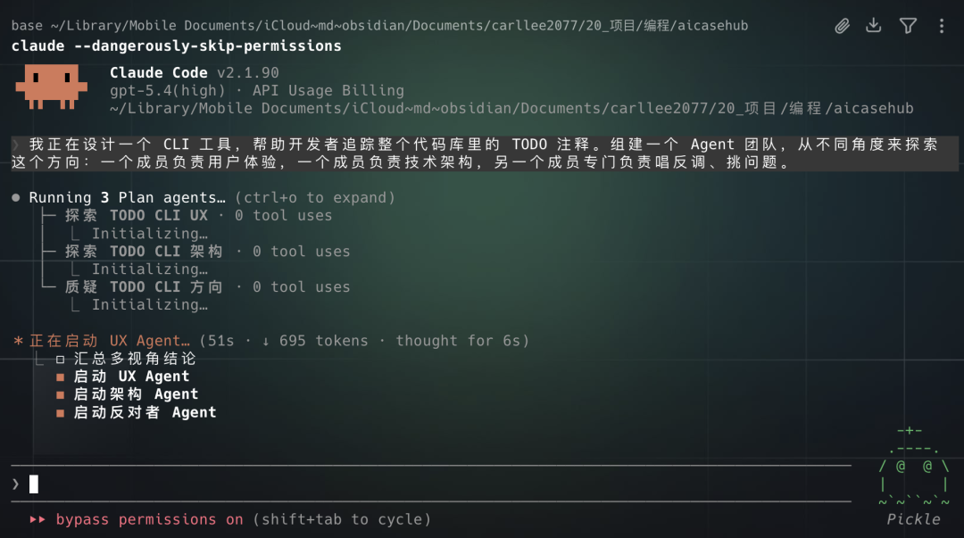The width and height of the screenshot is (964, 538).
Task: Uncheck the 启动 UX Agent task item
Action: coord(58,376)
